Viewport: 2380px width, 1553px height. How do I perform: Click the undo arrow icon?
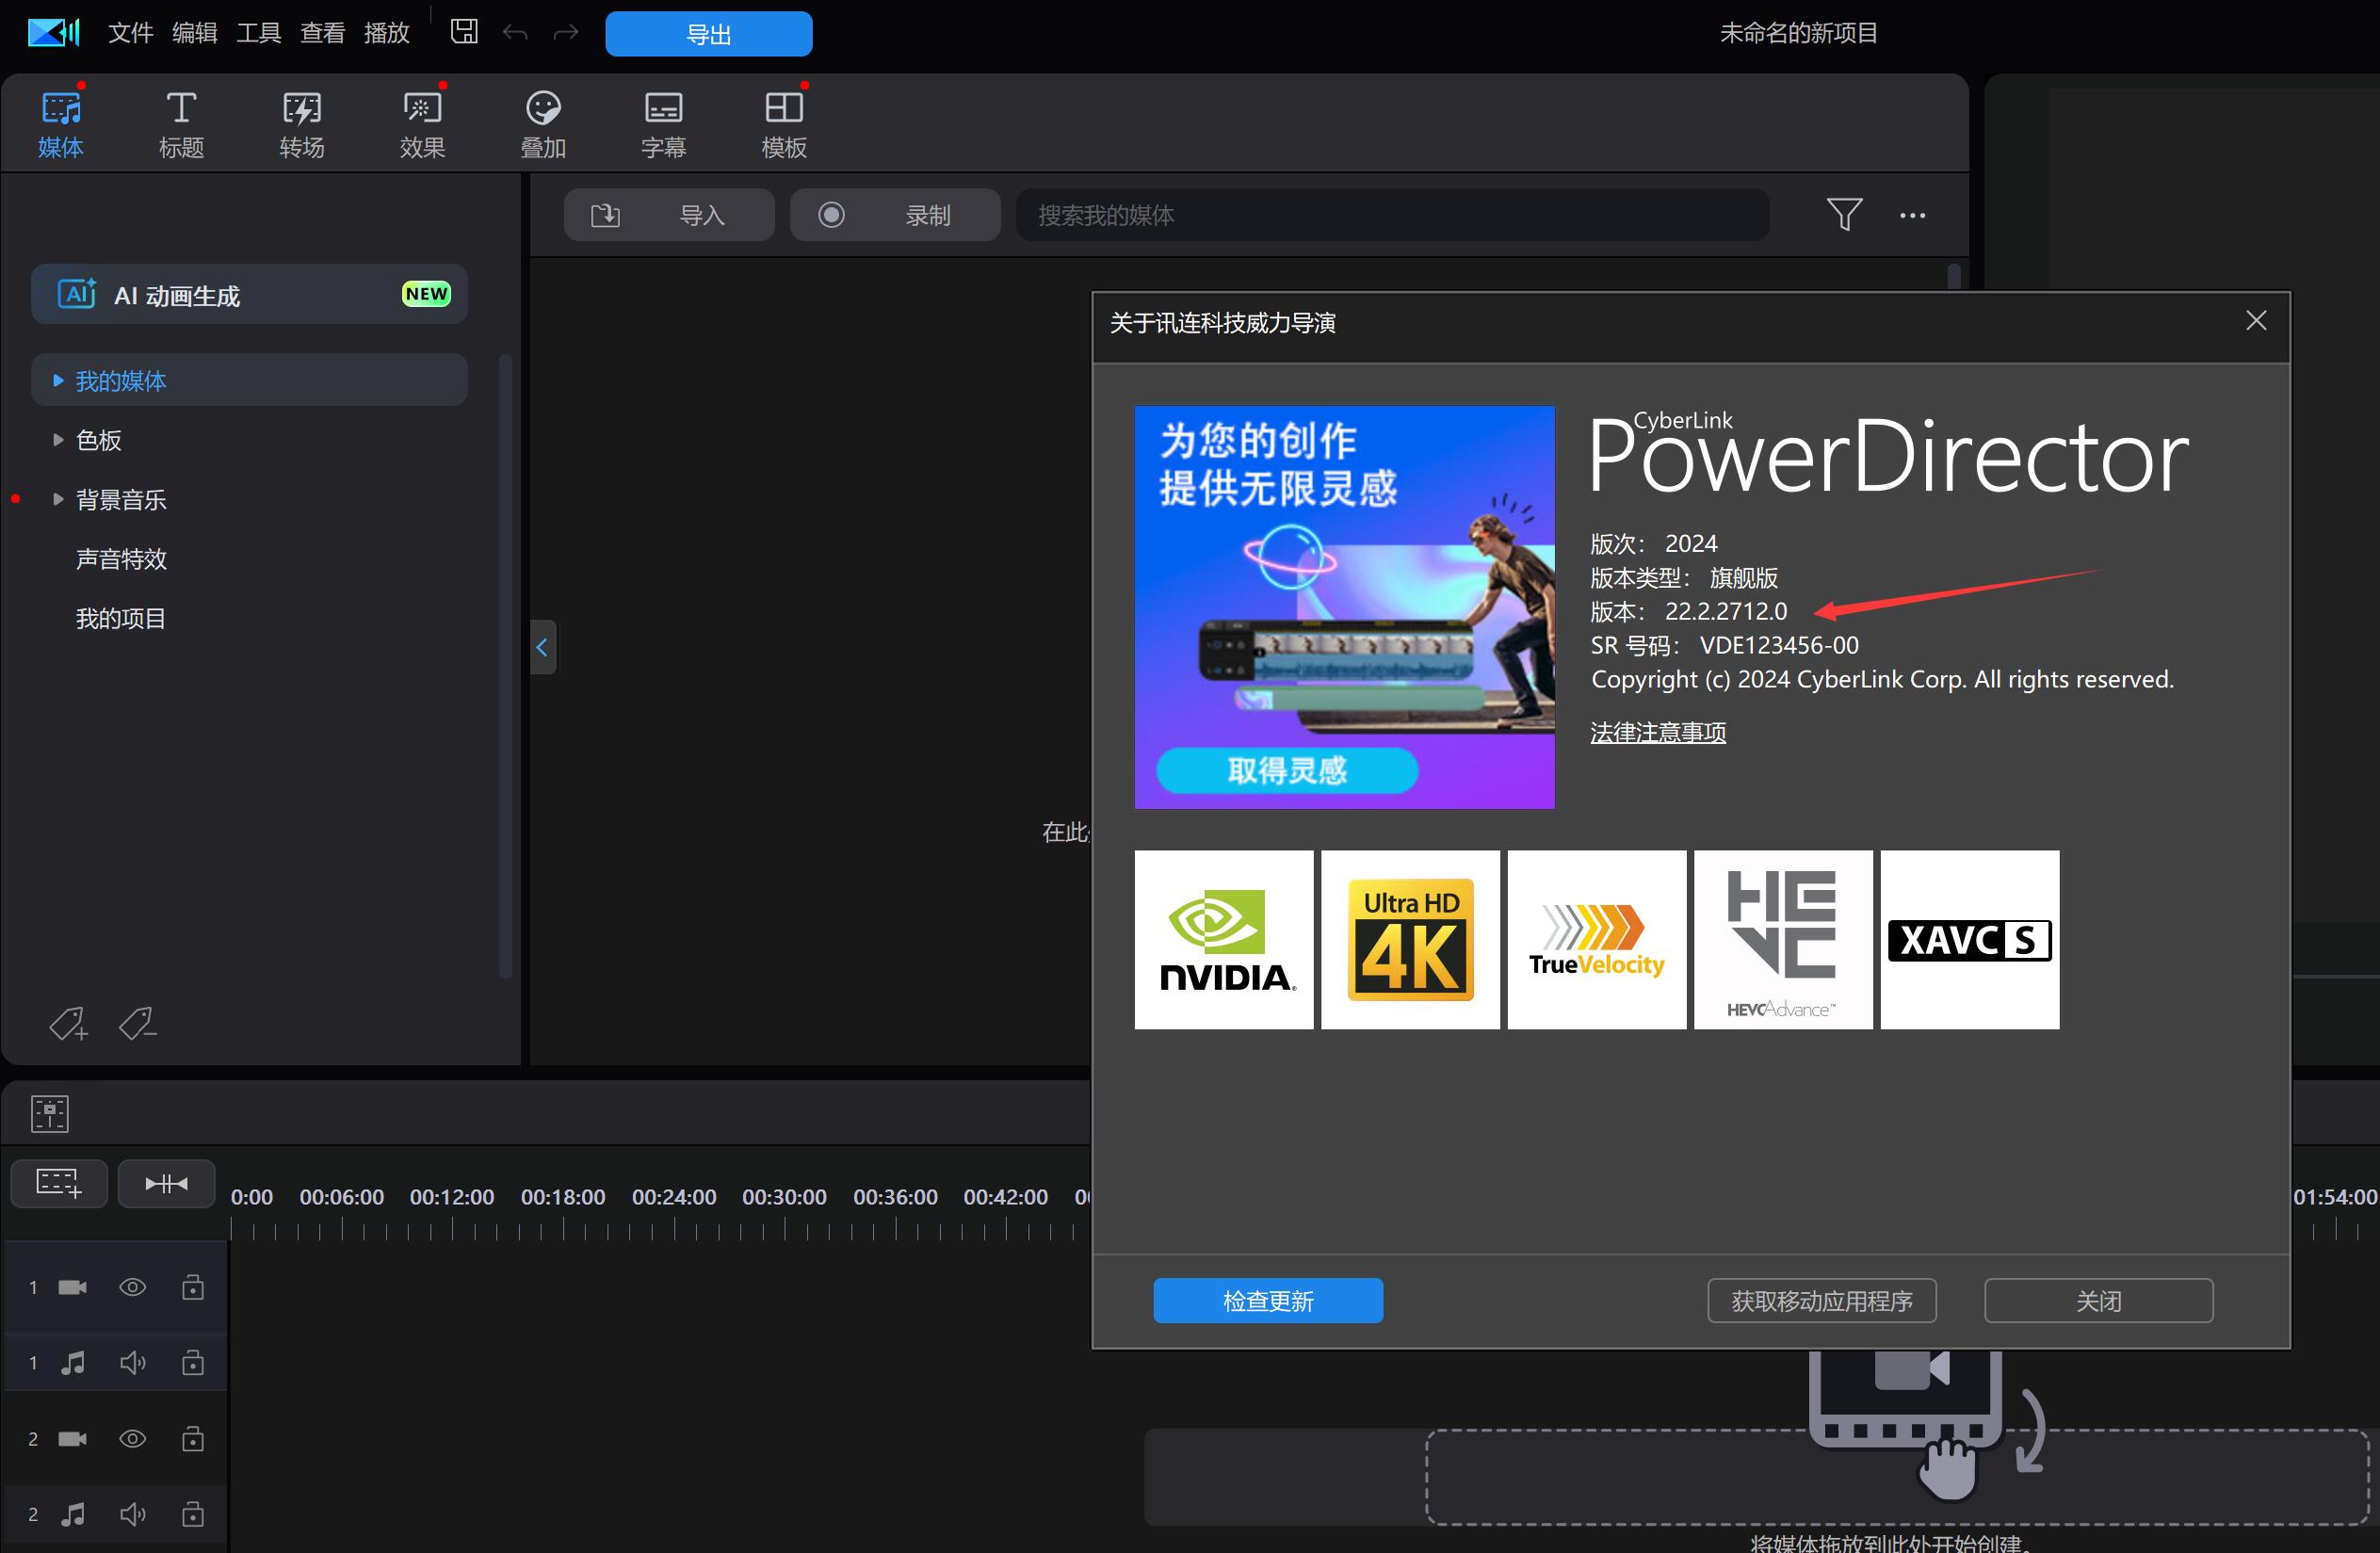[x=515, y=33]
